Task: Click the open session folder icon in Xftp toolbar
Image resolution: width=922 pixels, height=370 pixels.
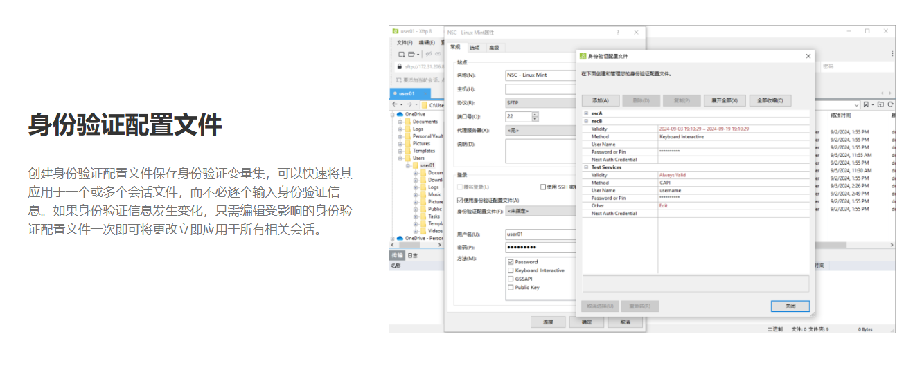Action: pos(411,54)
